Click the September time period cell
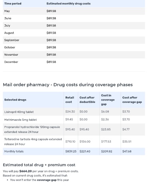This screenshot has width=148, height=192. [x=12, y=40]
